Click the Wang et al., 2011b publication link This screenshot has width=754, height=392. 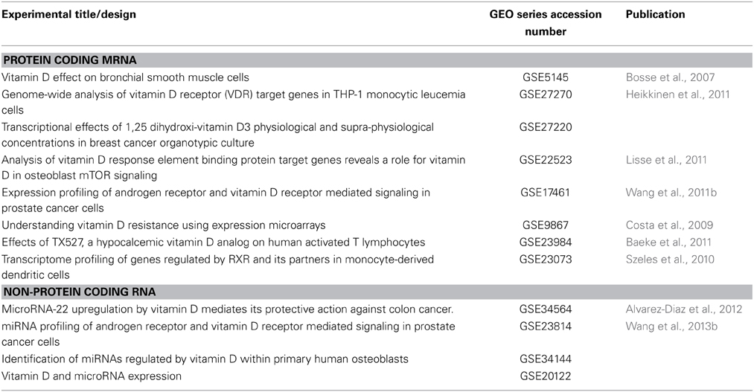(x=671, y=193)
